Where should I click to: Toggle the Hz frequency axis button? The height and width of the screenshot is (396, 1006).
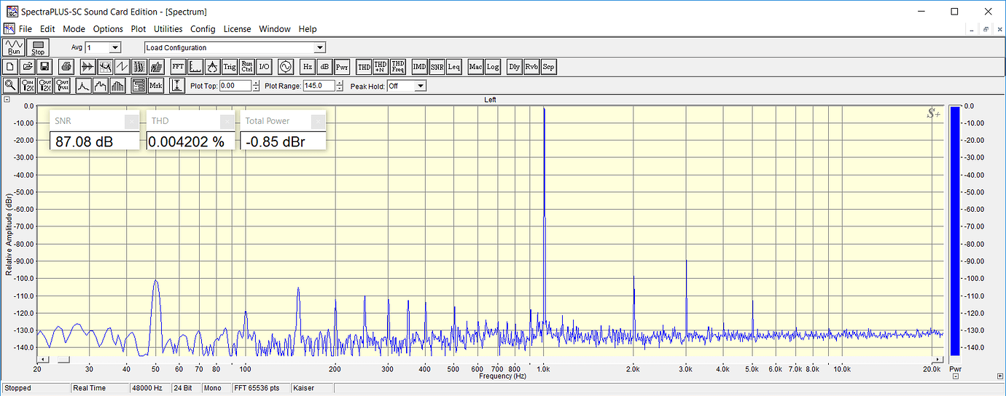pos(308,67)
